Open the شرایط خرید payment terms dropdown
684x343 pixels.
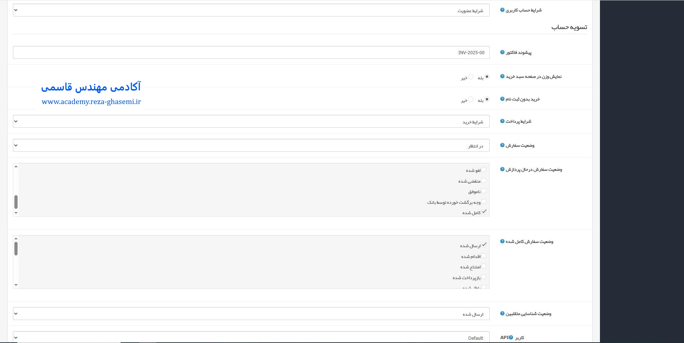click(x=251, y=121)
